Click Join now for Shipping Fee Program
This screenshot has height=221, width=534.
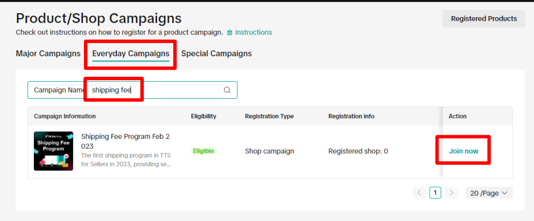point(464,151)
